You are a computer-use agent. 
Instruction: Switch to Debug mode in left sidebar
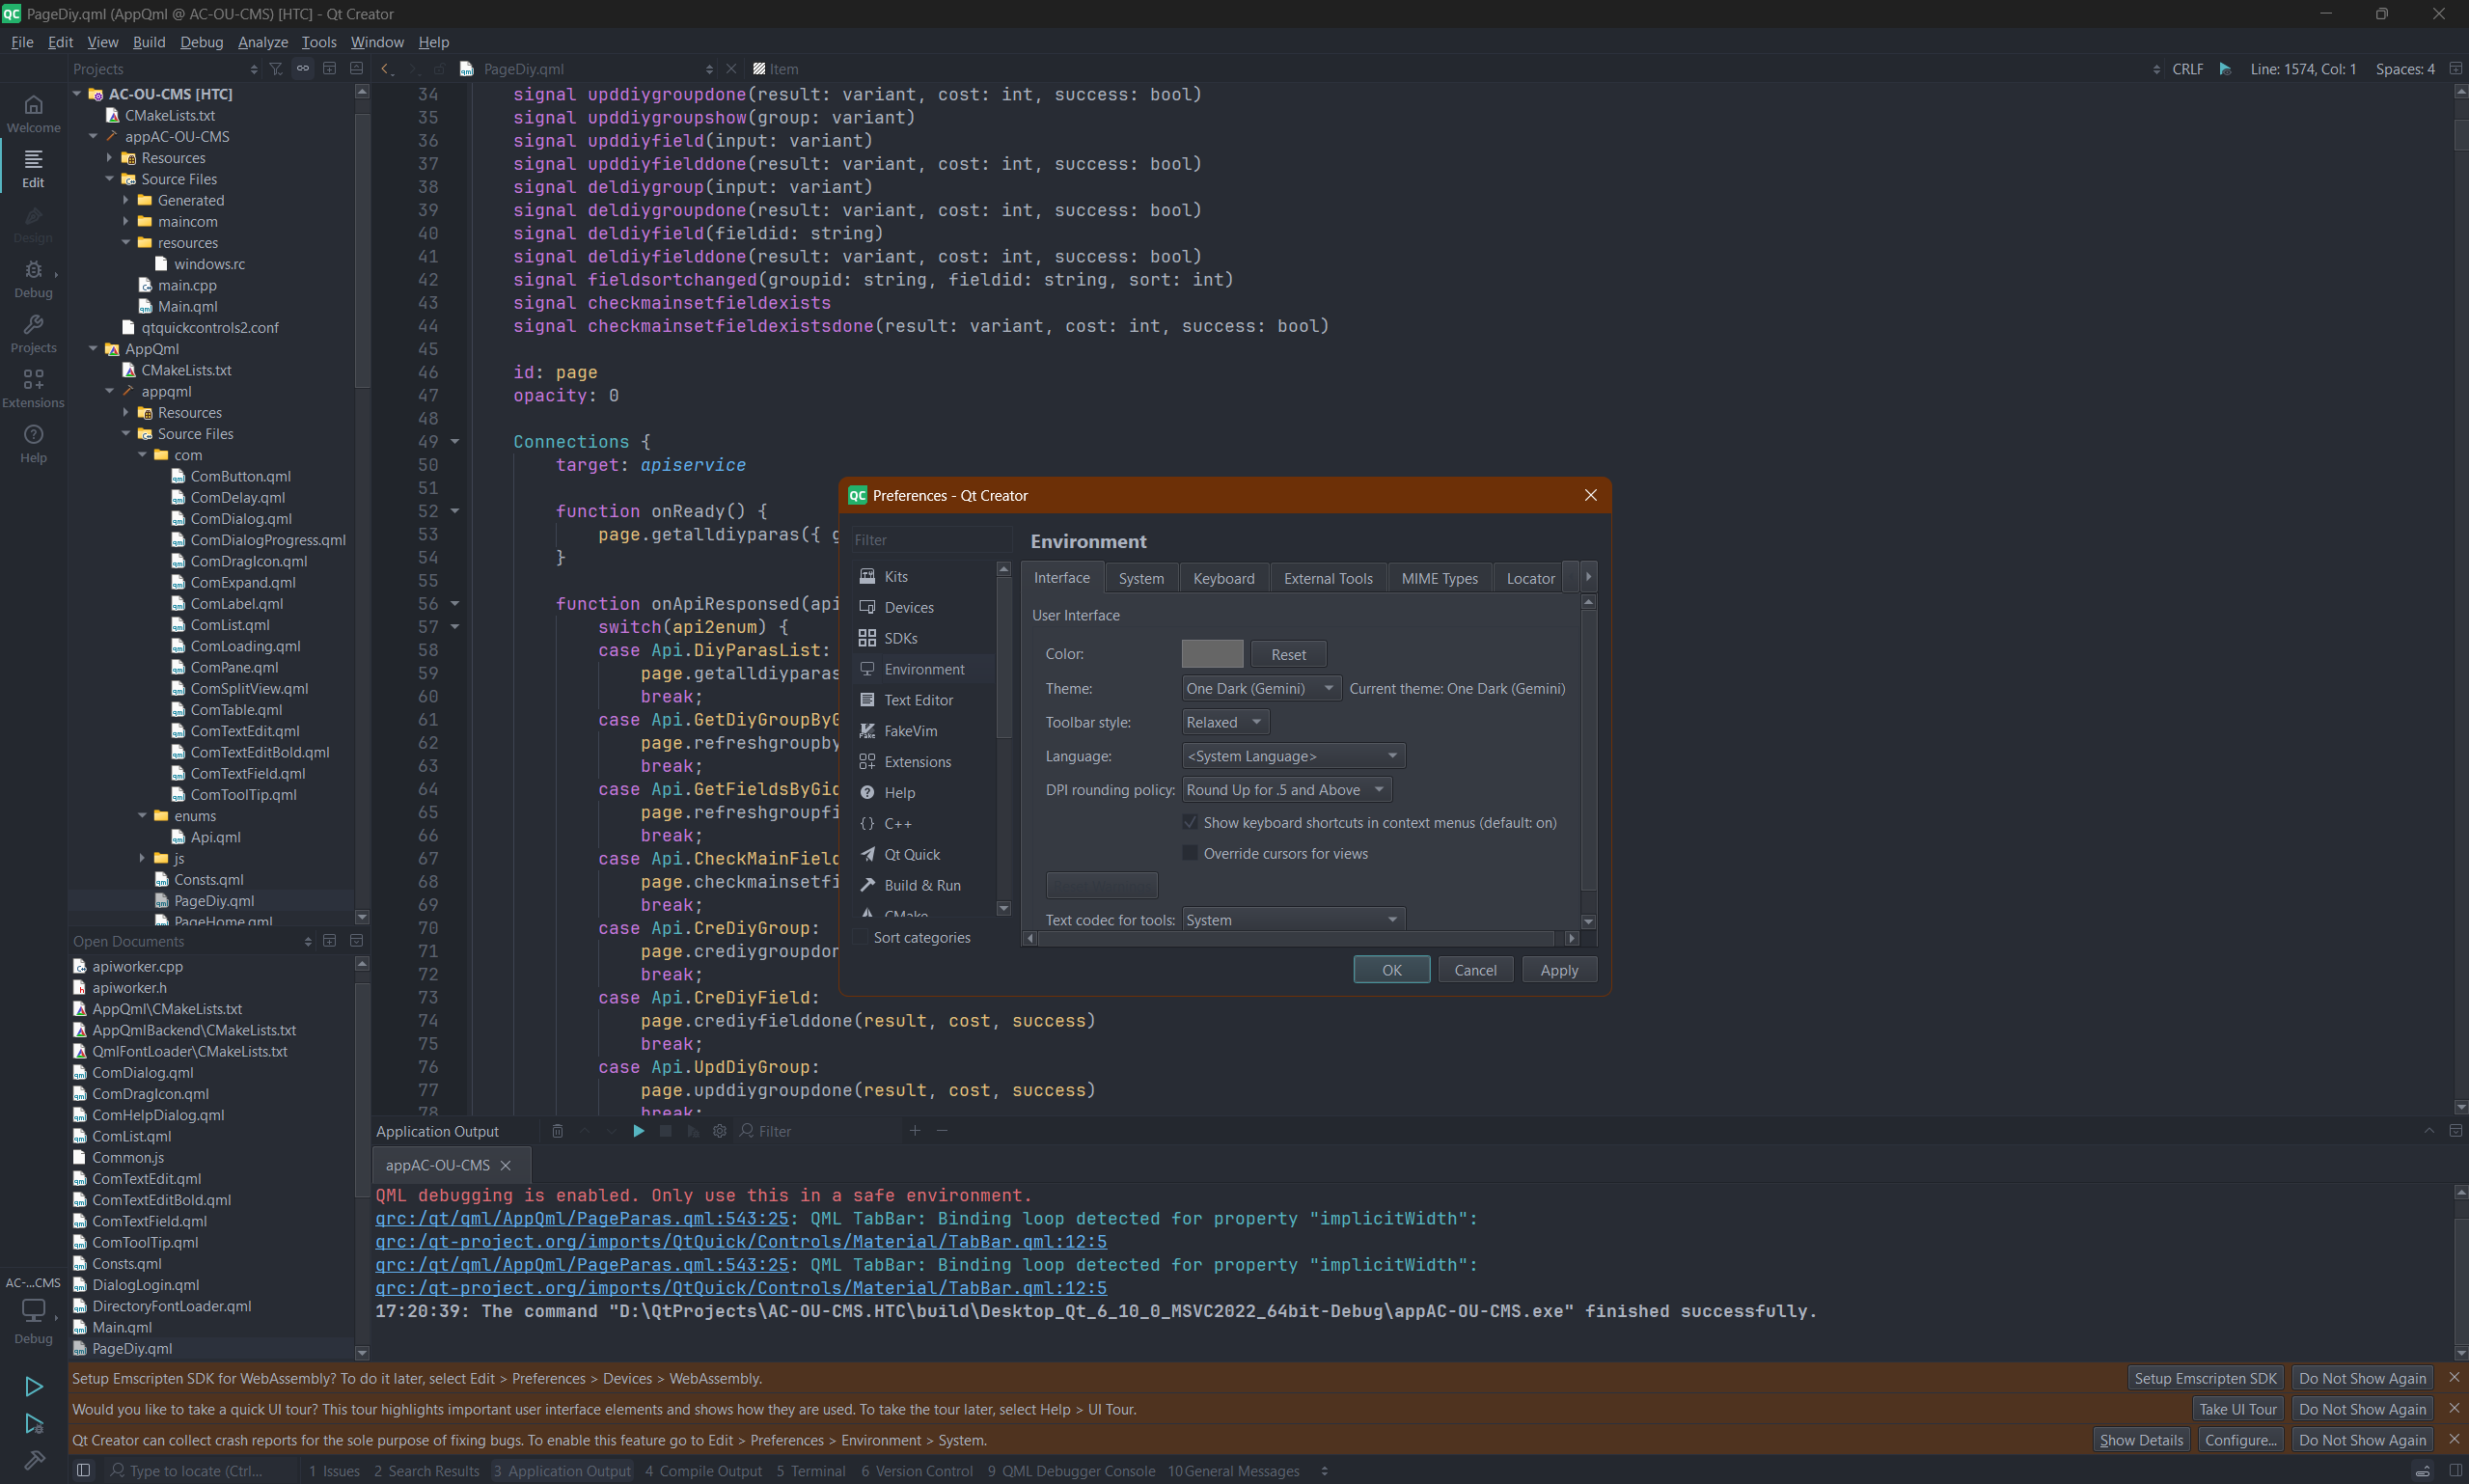pyautogui.click(x=33, y=278)
